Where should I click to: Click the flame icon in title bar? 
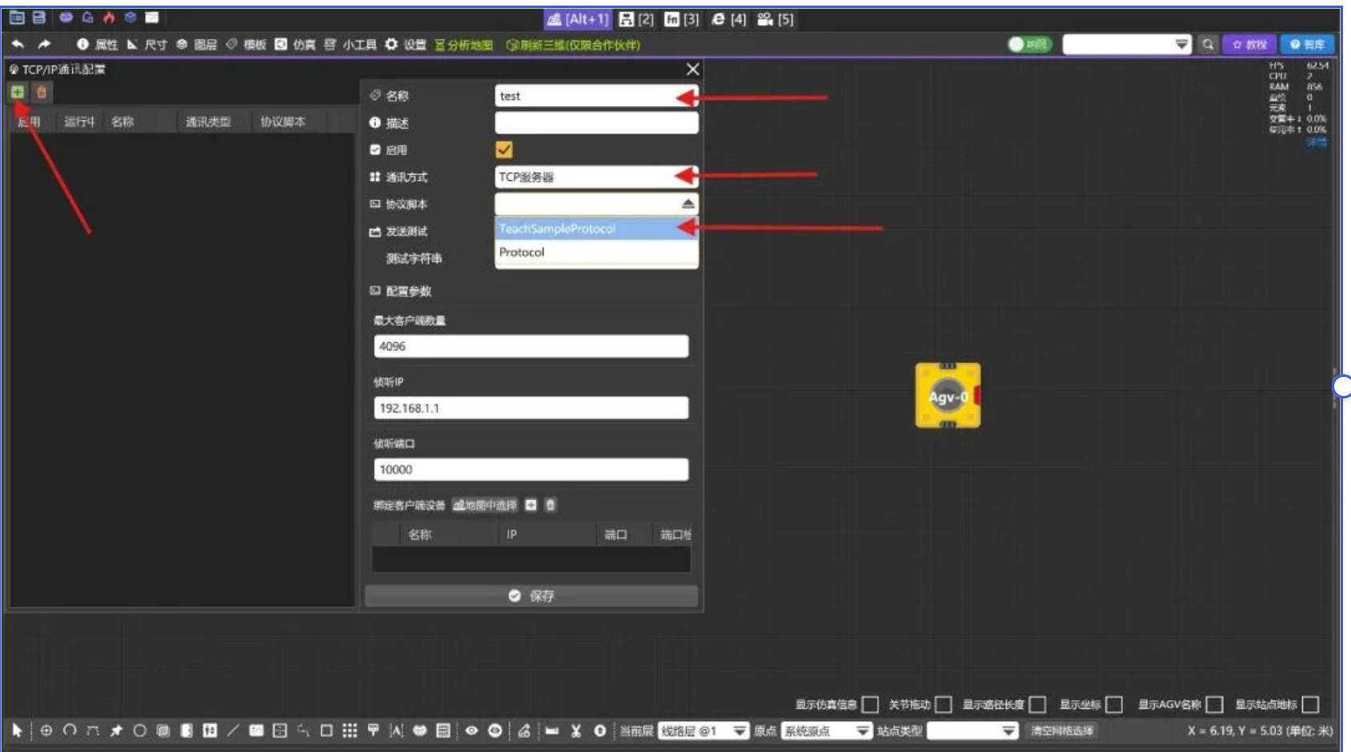109,18
